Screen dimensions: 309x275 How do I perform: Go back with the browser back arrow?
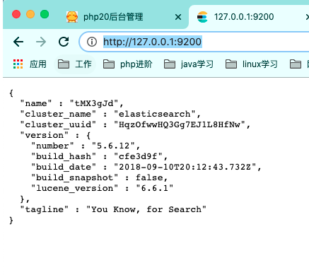18,42
